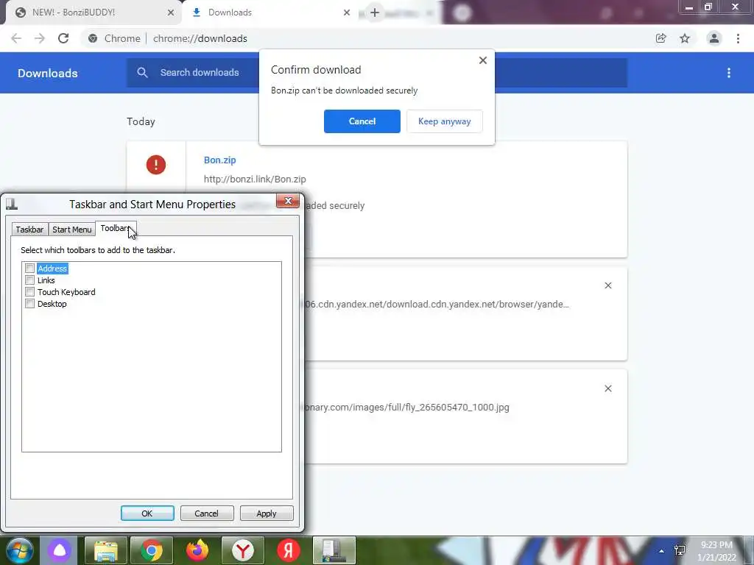The width and height of the screenshot is (754, 565).
Task: Open the red Yandex taskbar icon
Action: click(x=289, y=550)
